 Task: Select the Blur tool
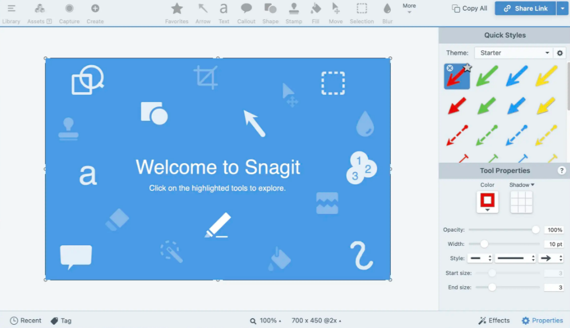point(387,13)
